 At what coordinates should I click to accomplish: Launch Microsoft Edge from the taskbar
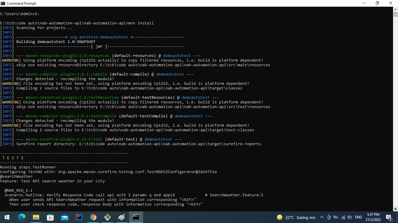click(22, 217)
